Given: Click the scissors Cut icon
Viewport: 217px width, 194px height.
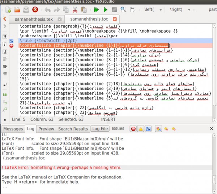Looking at the screenshot, I should pos(75,9).
